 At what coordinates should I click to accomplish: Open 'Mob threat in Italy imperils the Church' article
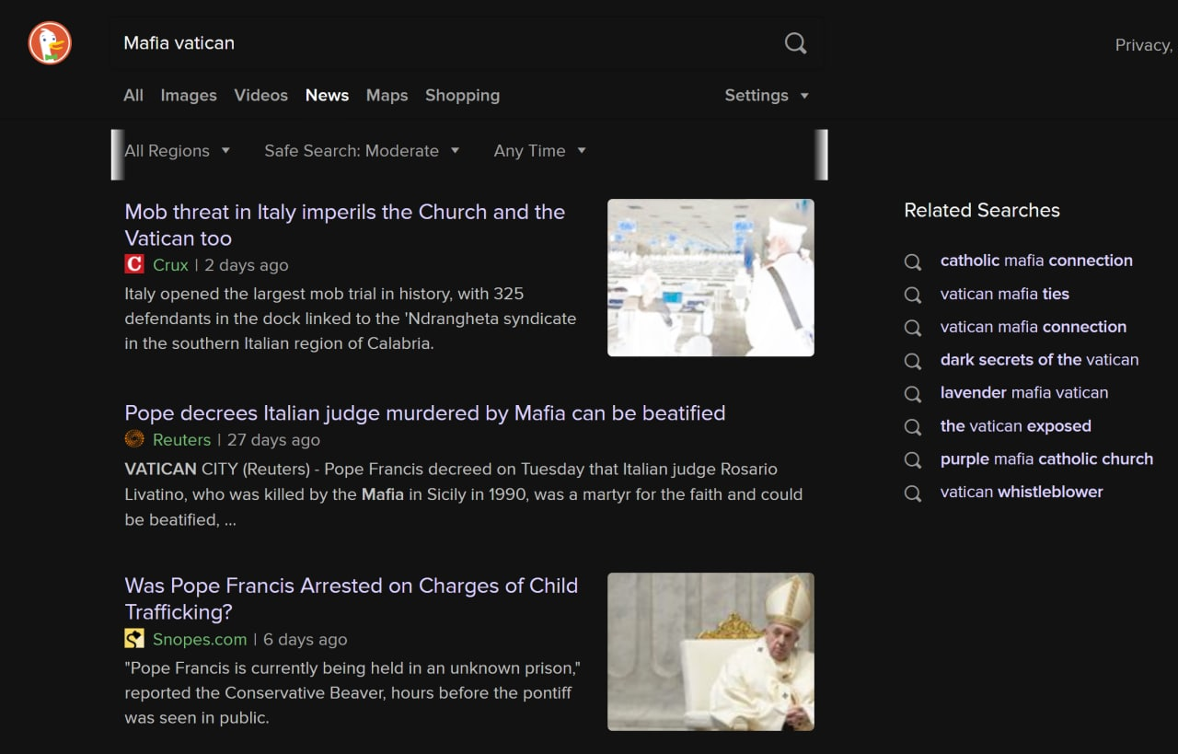point(345,225)
